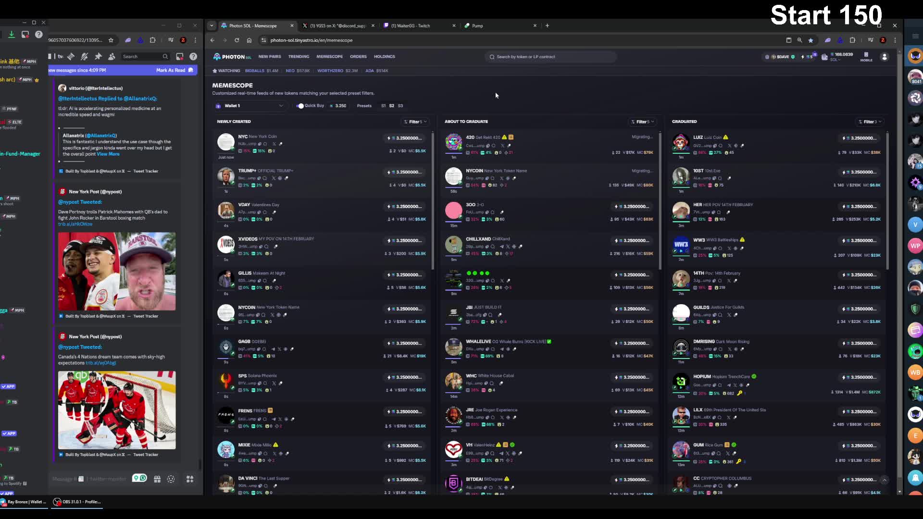Toggle the Quick Buy switch
Screen dimensions: 923x519
[x=300, y=106]
